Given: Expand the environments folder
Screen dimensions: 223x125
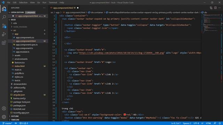Looking at the screenshot, I should click(21, 59).
